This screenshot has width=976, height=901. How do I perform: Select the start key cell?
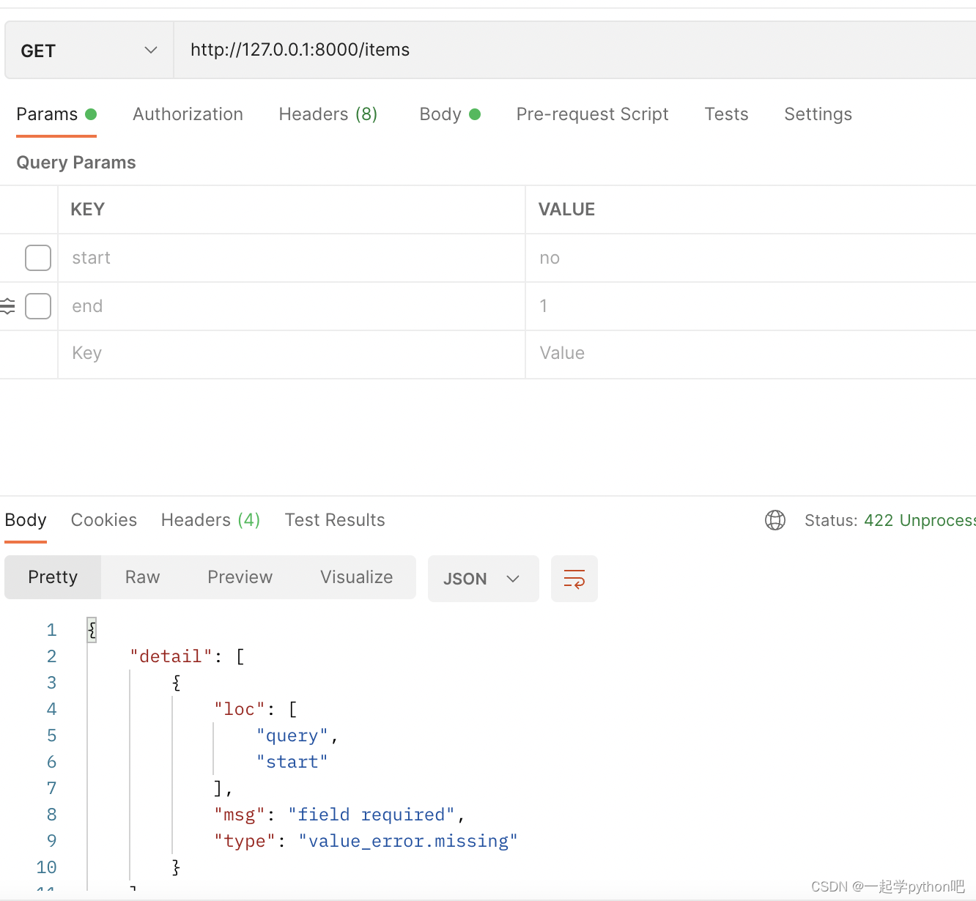tap(292, 258)
